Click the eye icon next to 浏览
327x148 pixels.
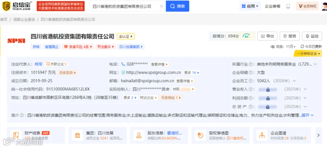pyautogui.click(x=272, y=47)
